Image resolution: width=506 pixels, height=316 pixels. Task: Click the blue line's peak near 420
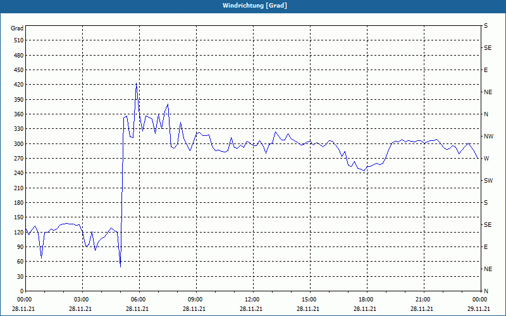pos(136,83)
